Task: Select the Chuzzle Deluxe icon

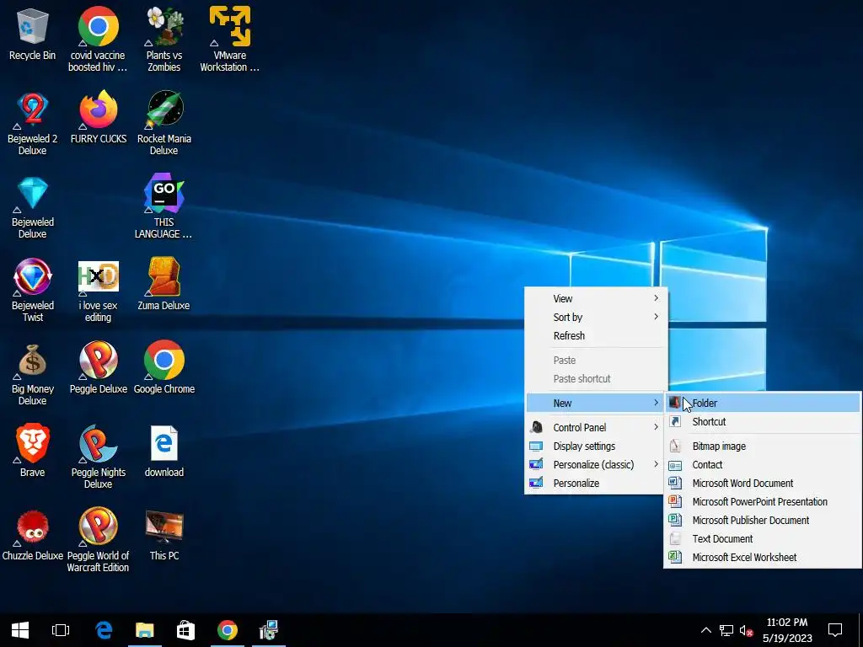Action: [x=33, y=527]
